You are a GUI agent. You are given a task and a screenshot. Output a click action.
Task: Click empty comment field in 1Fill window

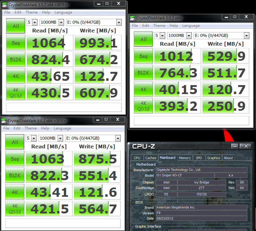click(x=63, y=223)
